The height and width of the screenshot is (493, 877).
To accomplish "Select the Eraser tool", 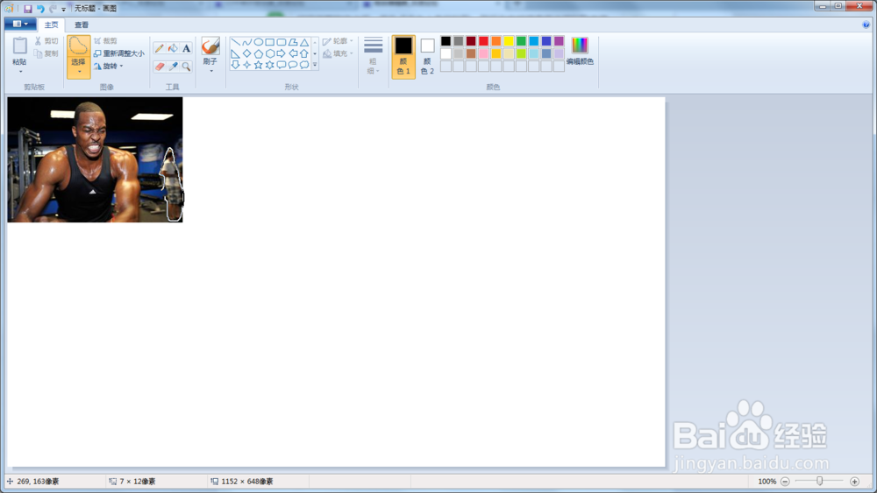I will click(160, 67).
